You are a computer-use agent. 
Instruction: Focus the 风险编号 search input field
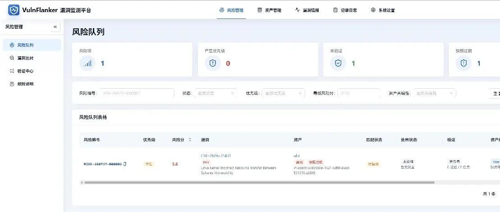pyautogui.click(x=137, y=93)
